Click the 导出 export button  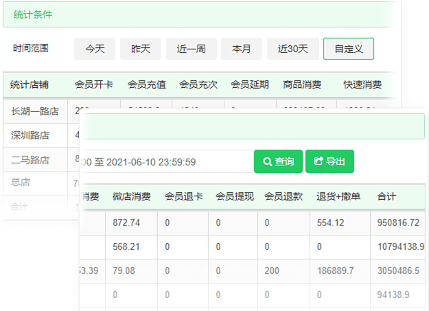[x=329, y=161]
